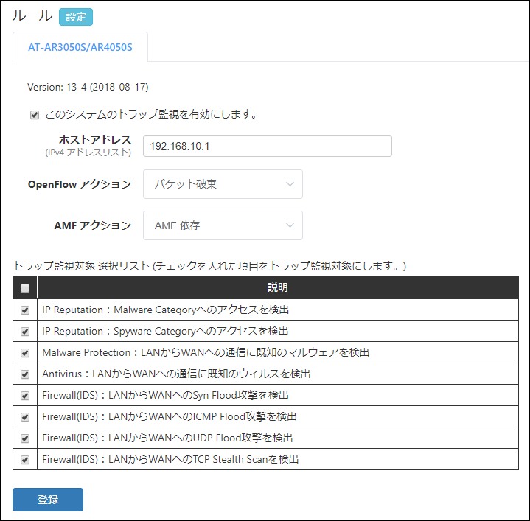This screenshot has width=530, height=521.
Task: Click the ホストアドレス input field
Action: click(x=267, y=146)
